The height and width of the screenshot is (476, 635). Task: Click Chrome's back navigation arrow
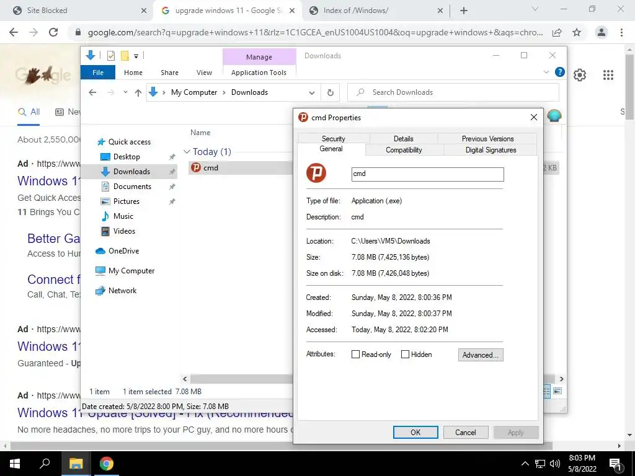coord(14,32)
